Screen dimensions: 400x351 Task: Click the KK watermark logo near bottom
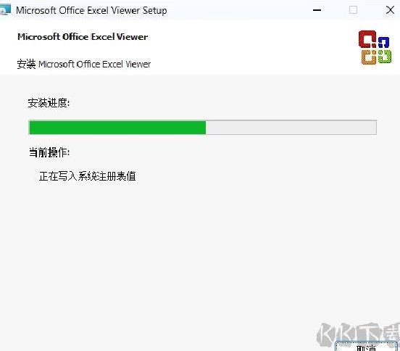point(358,334)
